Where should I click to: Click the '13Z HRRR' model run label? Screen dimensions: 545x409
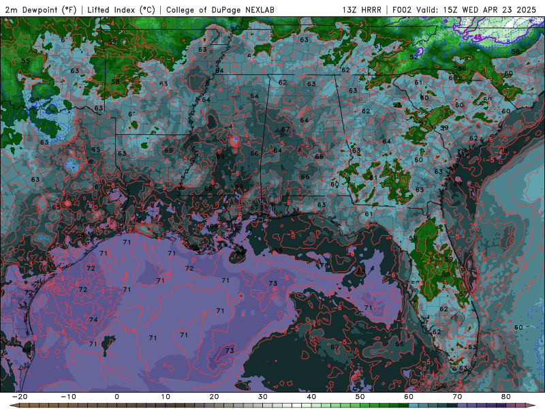pyautogui.click(x=362, y=10)
